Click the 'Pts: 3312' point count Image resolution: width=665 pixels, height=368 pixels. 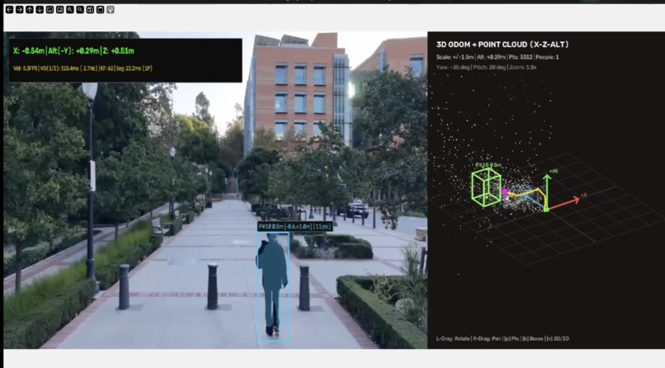[x=521, y=57]
